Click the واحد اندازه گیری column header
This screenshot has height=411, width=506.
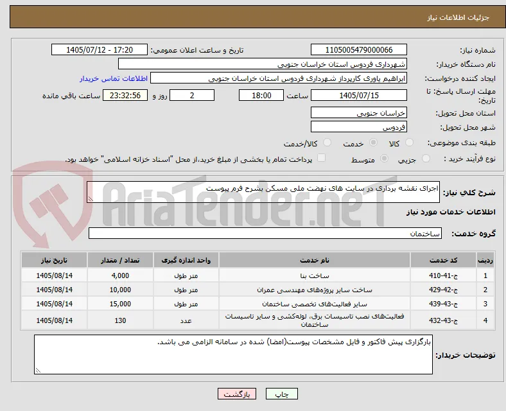186,260
